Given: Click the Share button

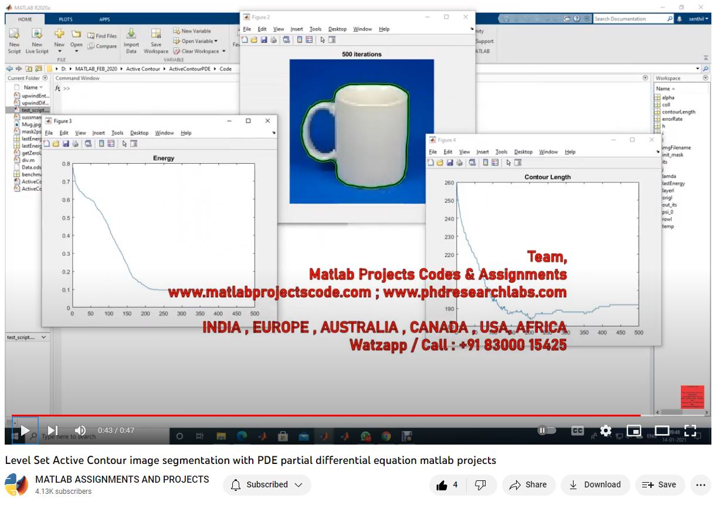Looking at the screenshot, I should (528, 485).
